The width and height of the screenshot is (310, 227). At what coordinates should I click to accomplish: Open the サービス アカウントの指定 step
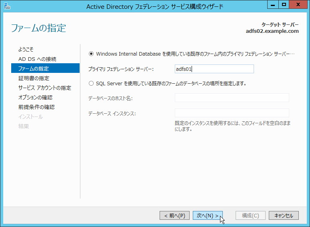(x=46, y=88)
